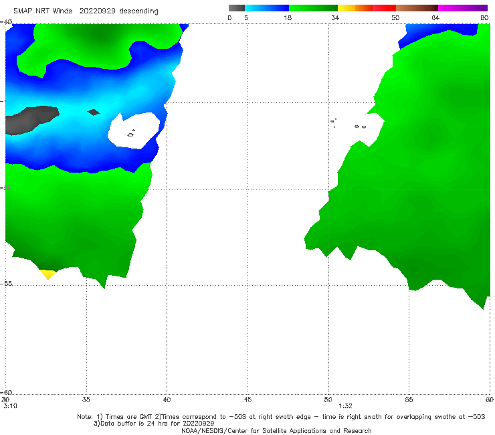The width and height of the screenshot is (495, 435).
Task: Click the gray segment of the wind color bar
Action: tap(237, 8)
